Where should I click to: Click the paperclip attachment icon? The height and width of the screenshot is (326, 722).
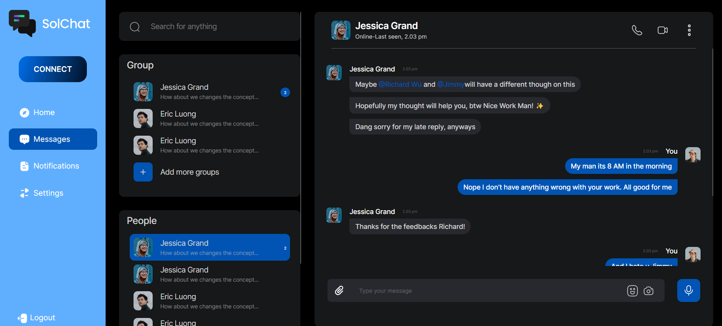coord(339,290)
